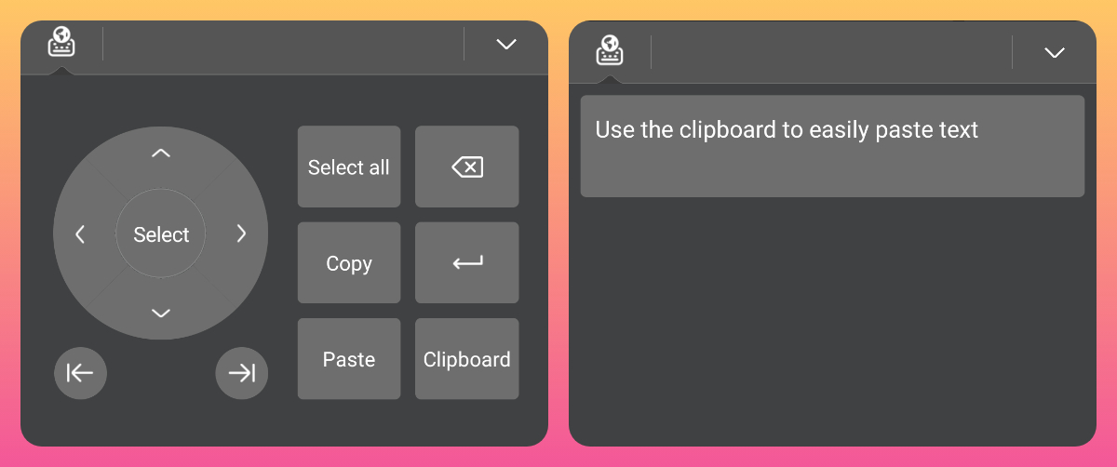
Task: Tap the up arrow on the cursor pad
Action: pos(161,153)
